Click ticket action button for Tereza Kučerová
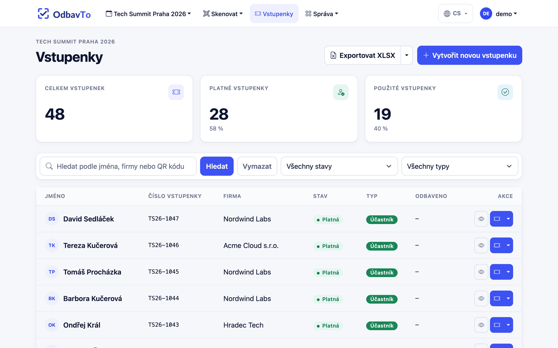The height and width of the screenshot is (348, 558). point(497,245)
